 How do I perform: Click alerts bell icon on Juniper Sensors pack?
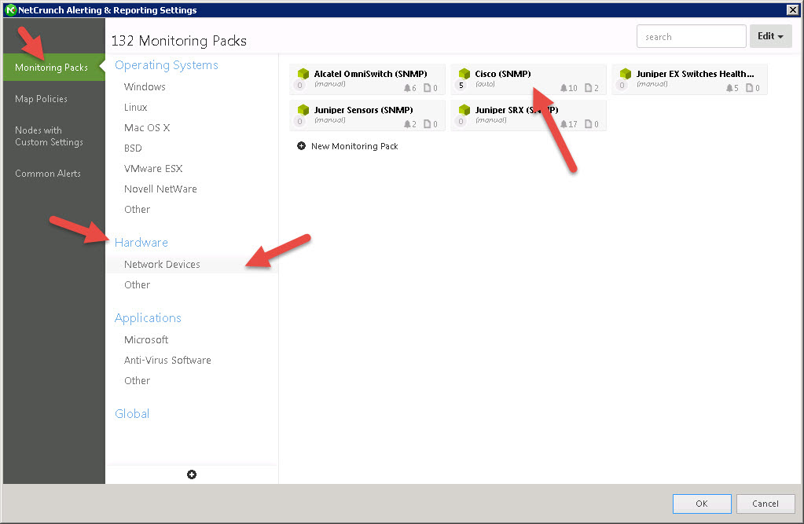[x=407, y=124]
